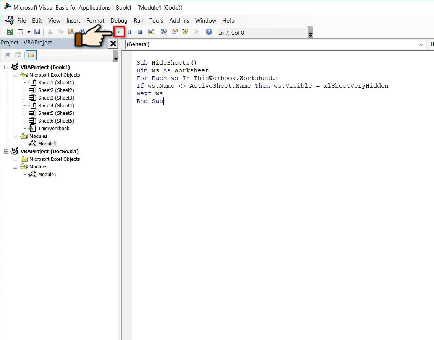Image resolution: width=434 pixels, height=340 pixels.
Task: Toggle Design Mode icon in toolbar
Action: coord(151,32)
